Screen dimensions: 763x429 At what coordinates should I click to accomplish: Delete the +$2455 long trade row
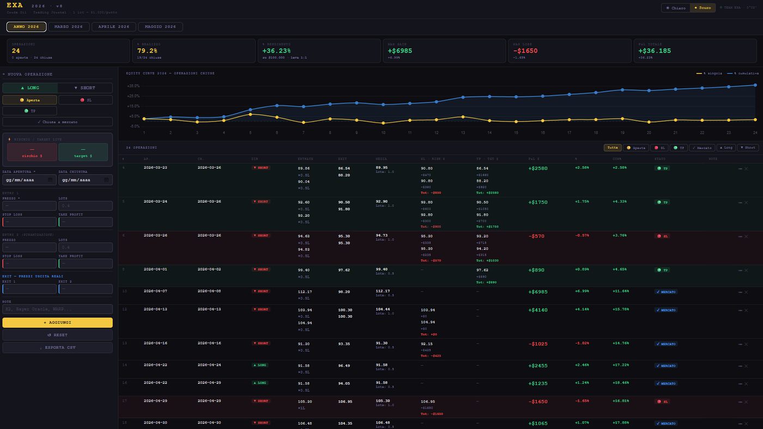pos(746,366)
